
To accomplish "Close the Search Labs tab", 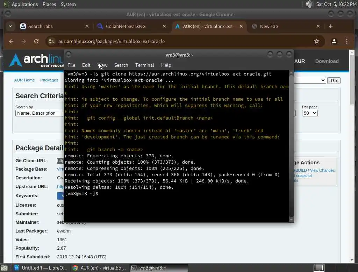I will click(x=87, y=26).
